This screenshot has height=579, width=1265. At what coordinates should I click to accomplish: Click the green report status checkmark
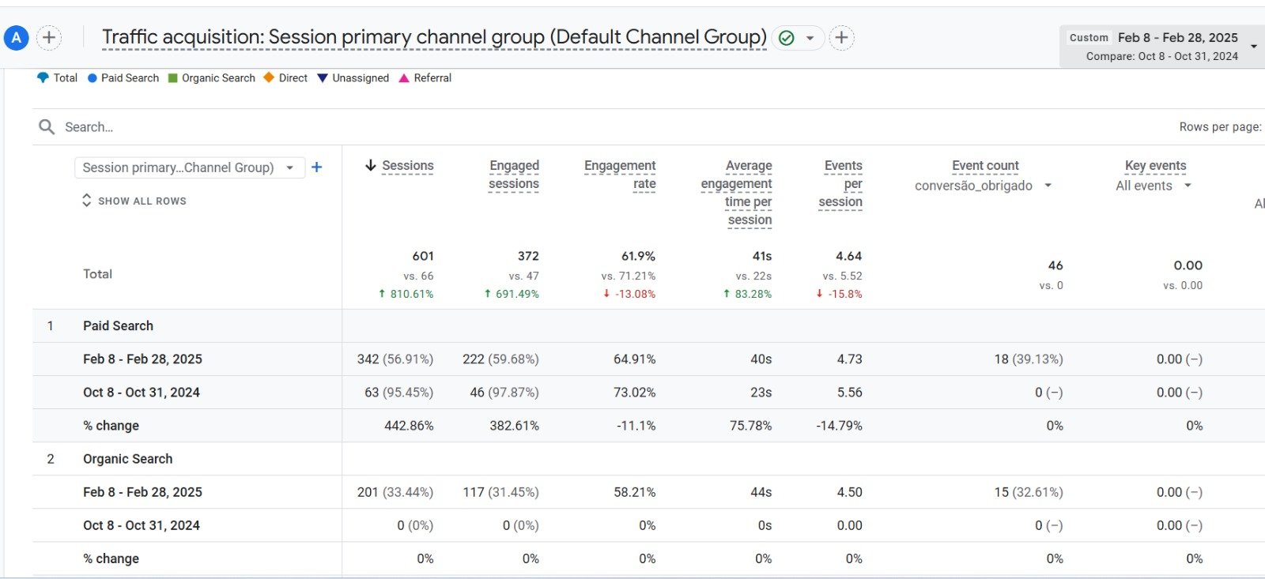[x=786, y=38]
